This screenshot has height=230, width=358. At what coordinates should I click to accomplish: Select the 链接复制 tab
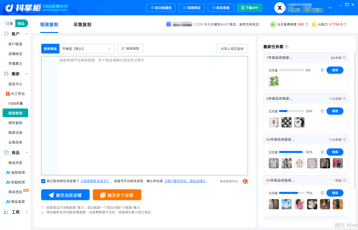(x=49, y=25)
